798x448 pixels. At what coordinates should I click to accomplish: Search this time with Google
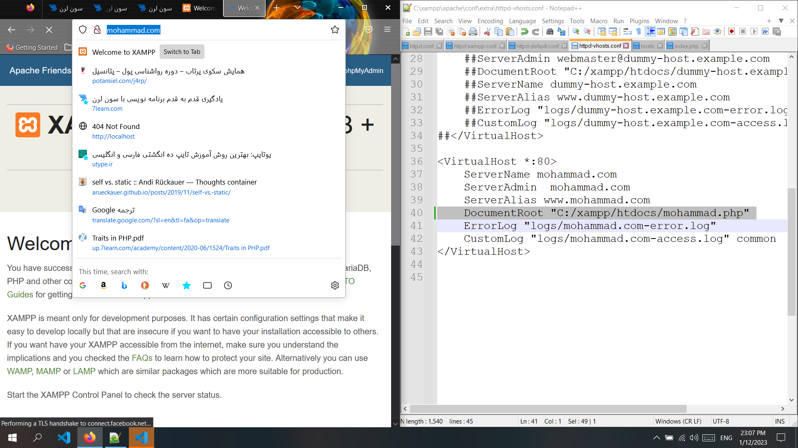tap(83, 285)
